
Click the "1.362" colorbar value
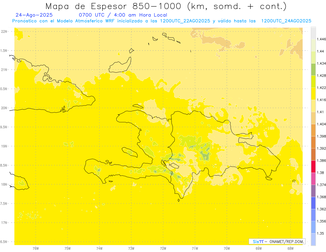[x=321, y=209]
